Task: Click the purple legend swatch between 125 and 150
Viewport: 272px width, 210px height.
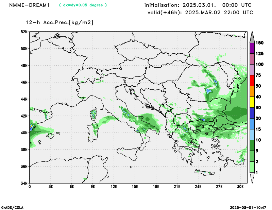Action: coord(252,48)
